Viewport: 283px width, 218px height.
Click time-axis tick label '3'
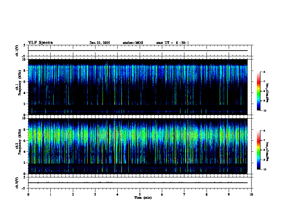(95, 194)
